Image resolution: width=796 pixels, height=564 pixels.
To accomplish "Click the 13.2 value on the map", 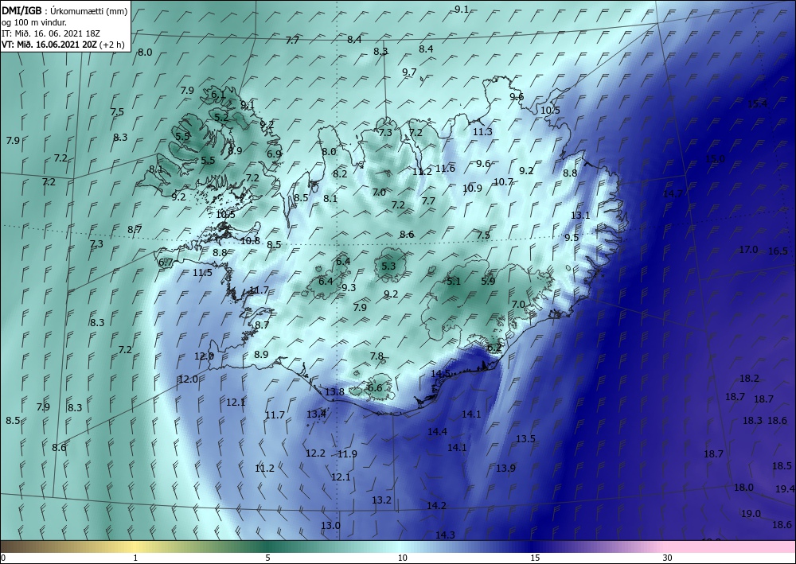I will click(x=381, y=500).
